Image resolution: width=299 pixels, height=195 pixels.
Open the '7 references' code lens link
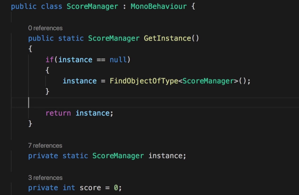[x=45, y=146]
